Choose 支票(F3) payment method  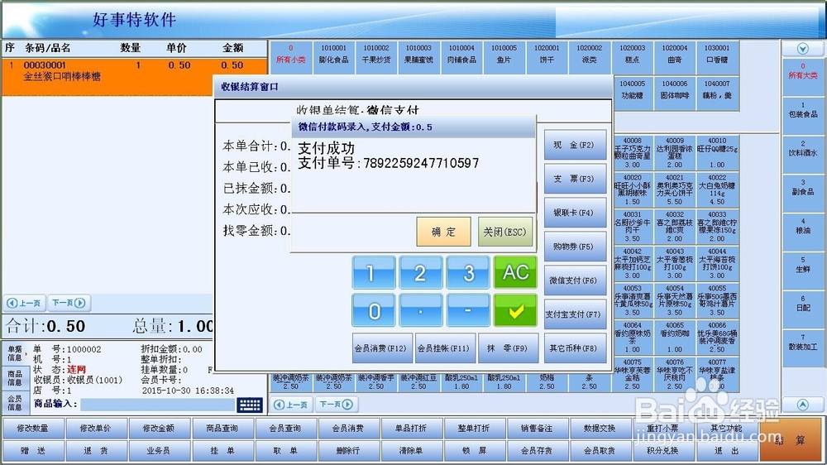(x=575, y=179)
